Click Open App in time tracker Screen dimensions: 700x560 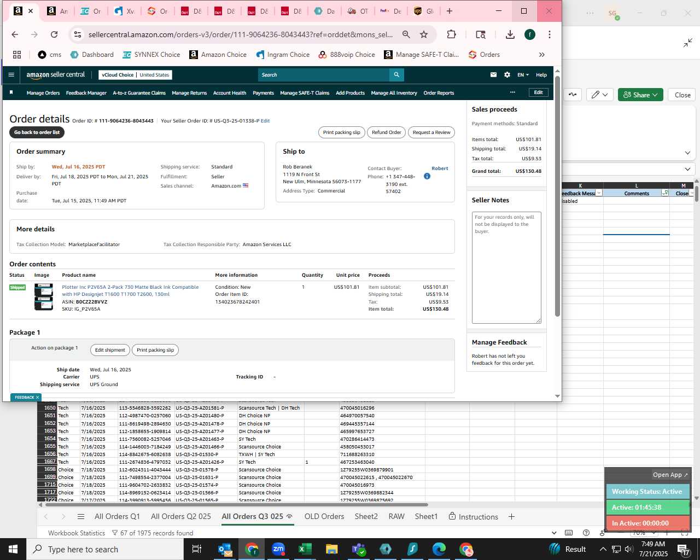[x=670, y=475]
